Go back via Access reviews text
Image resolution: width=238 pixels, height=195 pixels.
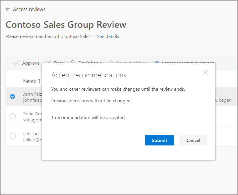click(29, 9)
